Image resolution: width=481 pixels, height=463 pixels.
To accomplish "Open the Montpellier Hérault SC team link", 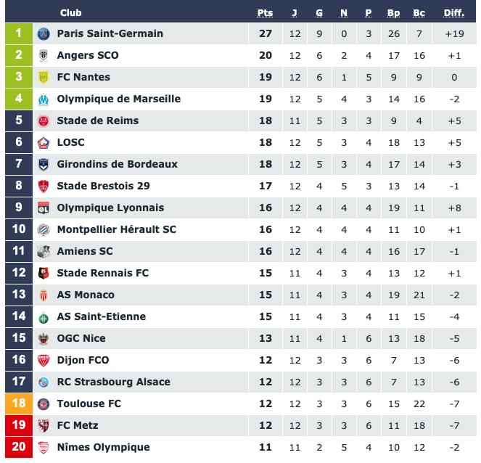I will click(x=117, y=229).
